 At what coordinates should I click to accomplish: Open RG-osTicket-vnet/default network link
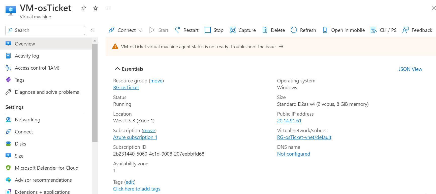(x=304, y=137)
